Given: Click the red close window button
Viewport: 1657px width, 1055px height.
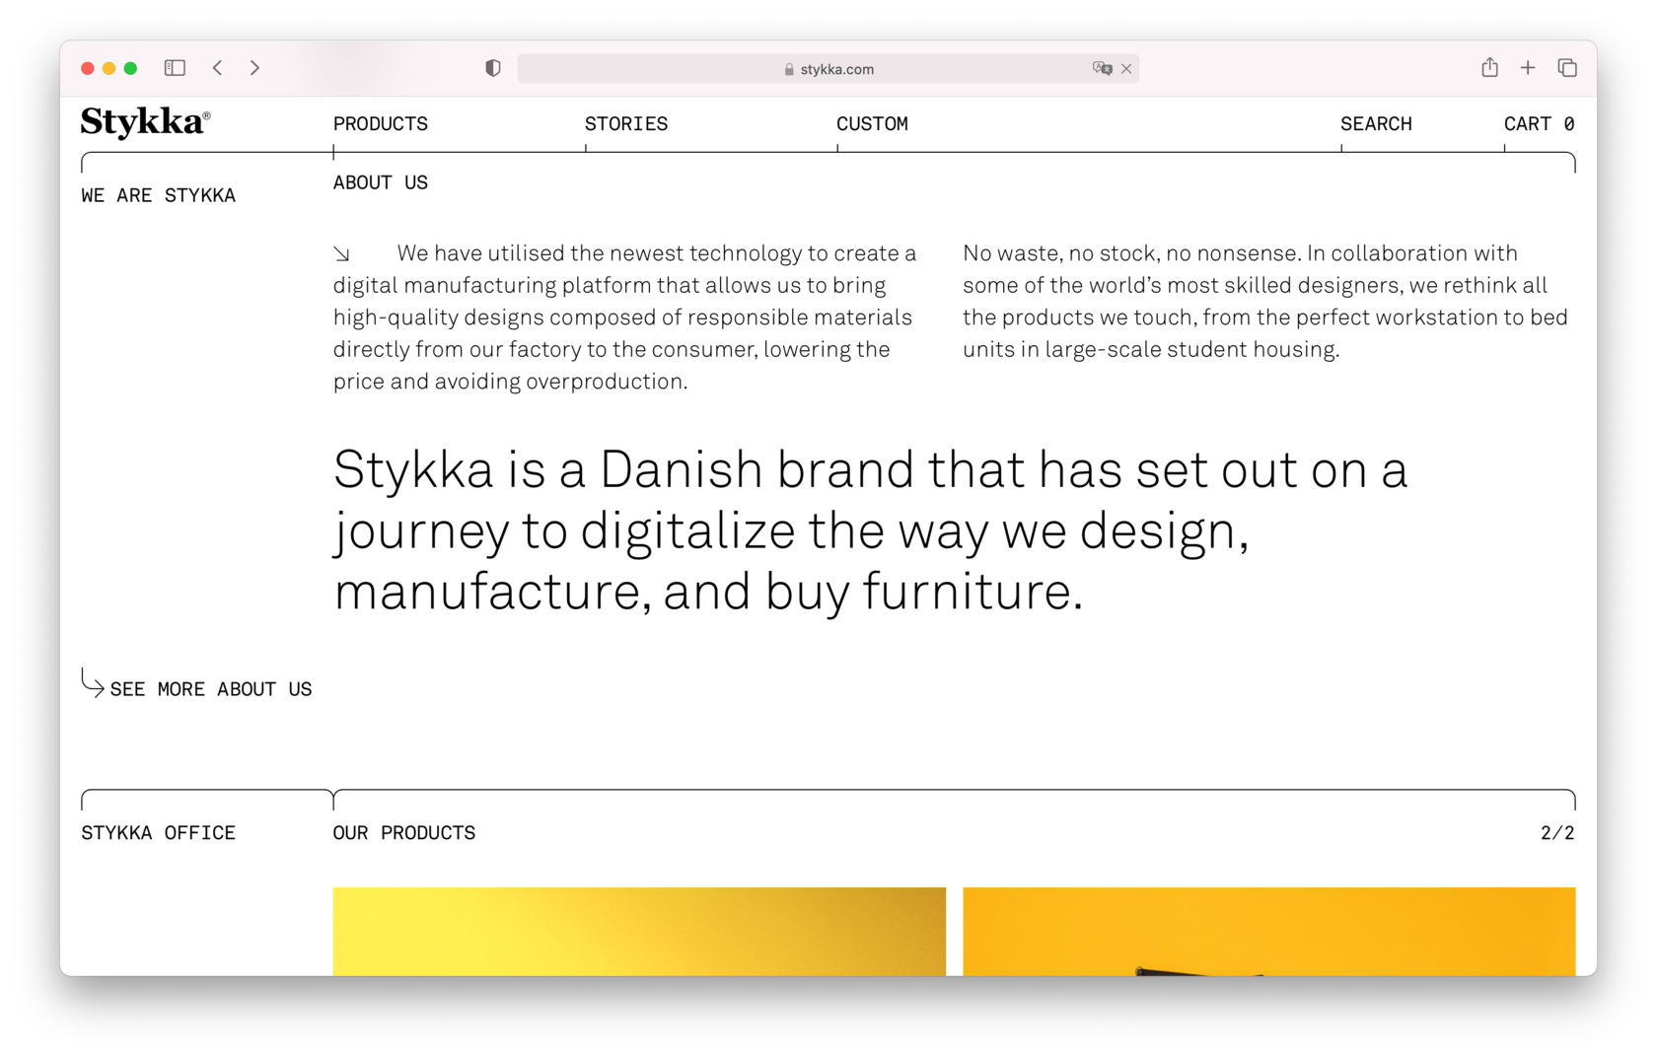Looking at the screenshot, I should [x=88, y=68].
